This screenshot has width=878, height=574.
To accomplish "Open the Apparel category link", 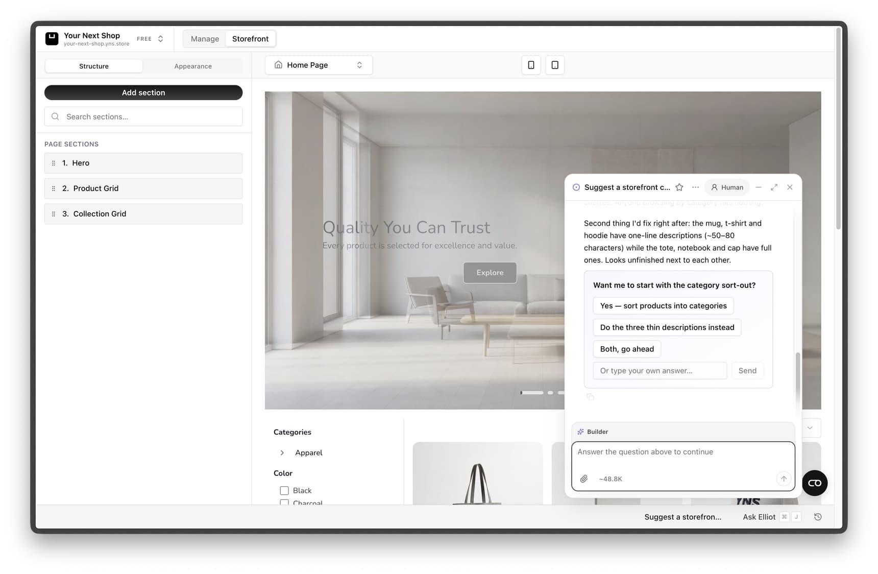I will point(309,453).
